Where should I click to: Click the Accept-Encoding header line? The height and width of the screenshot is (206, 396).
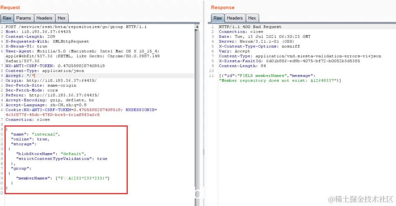pyautogui.click(x=50, y=100)
